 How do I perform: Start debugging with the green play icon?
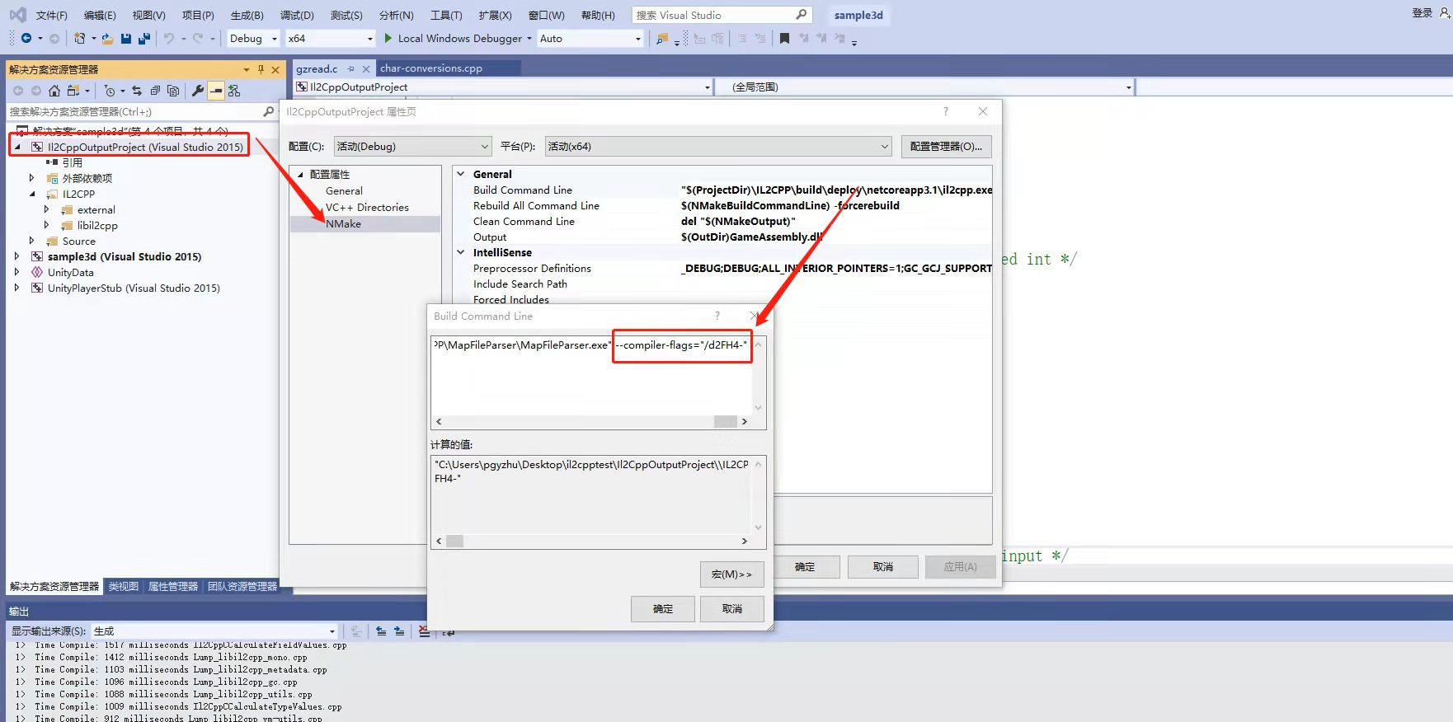[x=388, y=39]
